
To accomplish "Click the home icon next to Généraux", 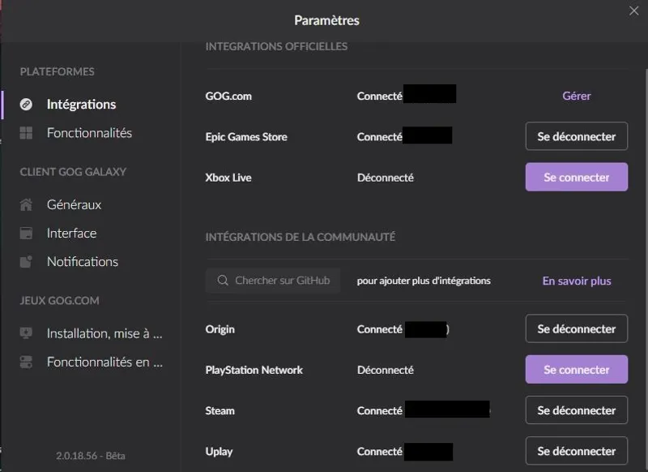I will 24,204.
